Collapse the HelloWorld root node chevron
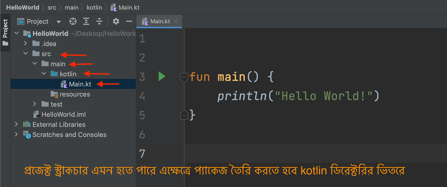This screenshot has width=447, height=187. (x=17, y=33)
